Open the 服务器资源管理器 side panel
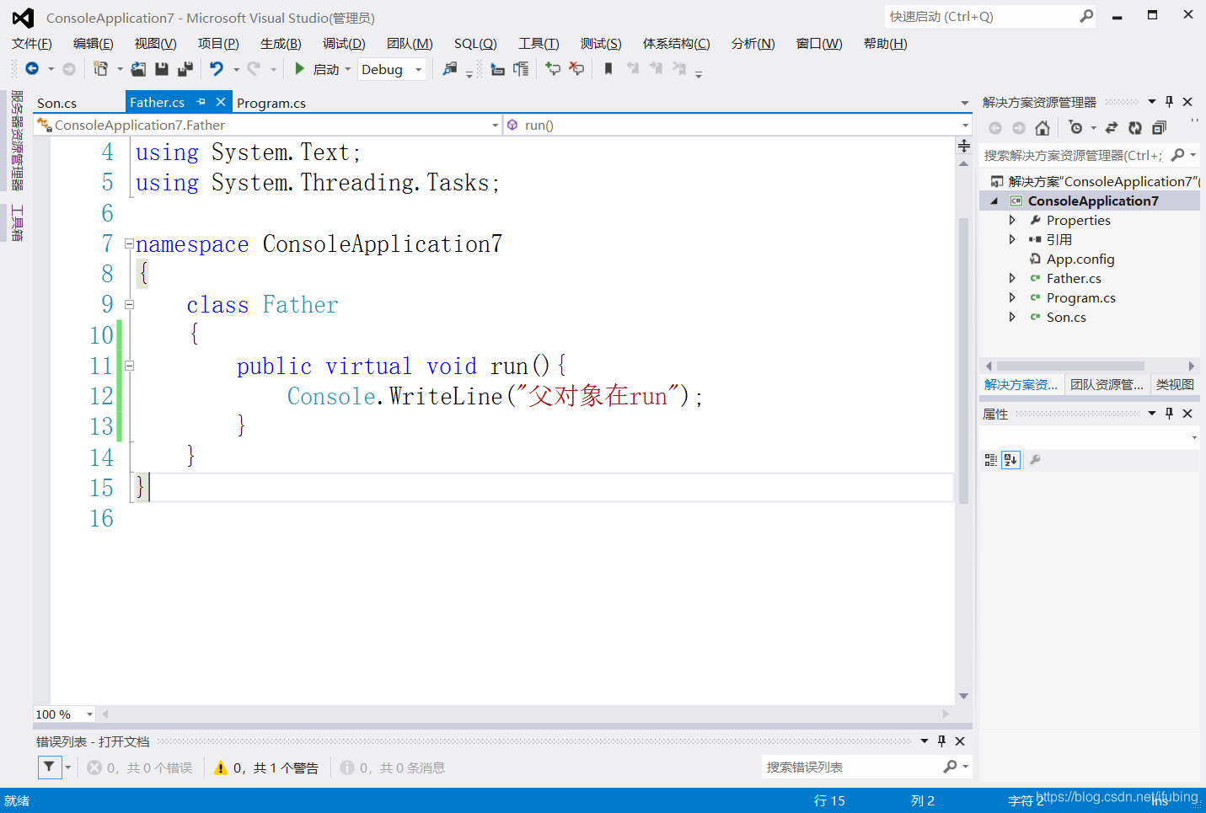Image resolution: width=1206 pixels, height=813 pixels. 17,141
